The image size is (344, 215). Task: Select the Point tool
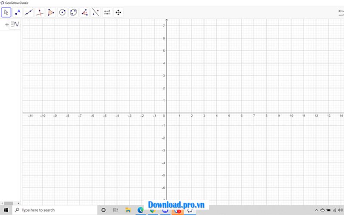click(17, 12)
